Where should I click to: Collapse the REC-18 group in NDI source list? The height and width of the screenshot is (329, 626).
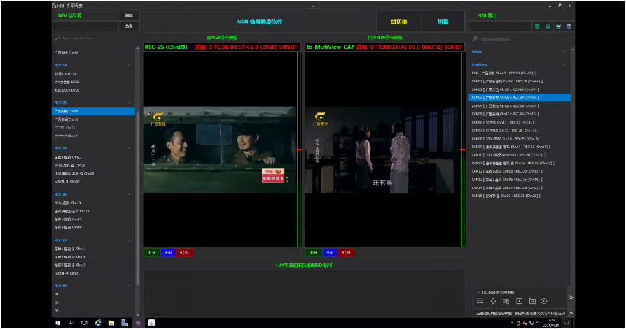click(x=129, y=286)
